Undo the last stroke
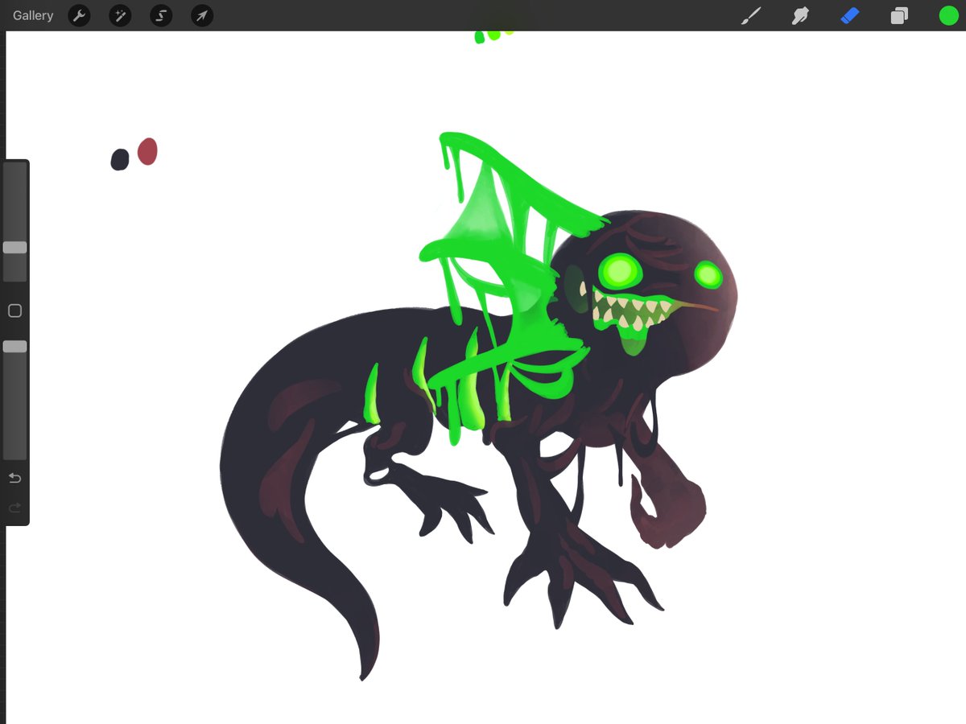 pyautogui.click(x=14, y=478)
